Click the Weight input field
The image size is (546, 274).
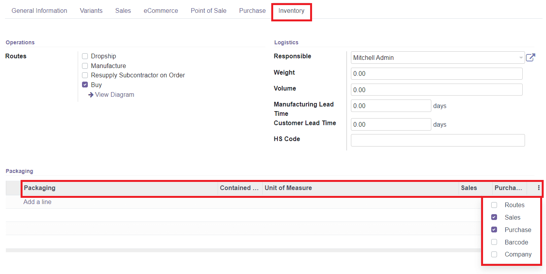(436, 73)
